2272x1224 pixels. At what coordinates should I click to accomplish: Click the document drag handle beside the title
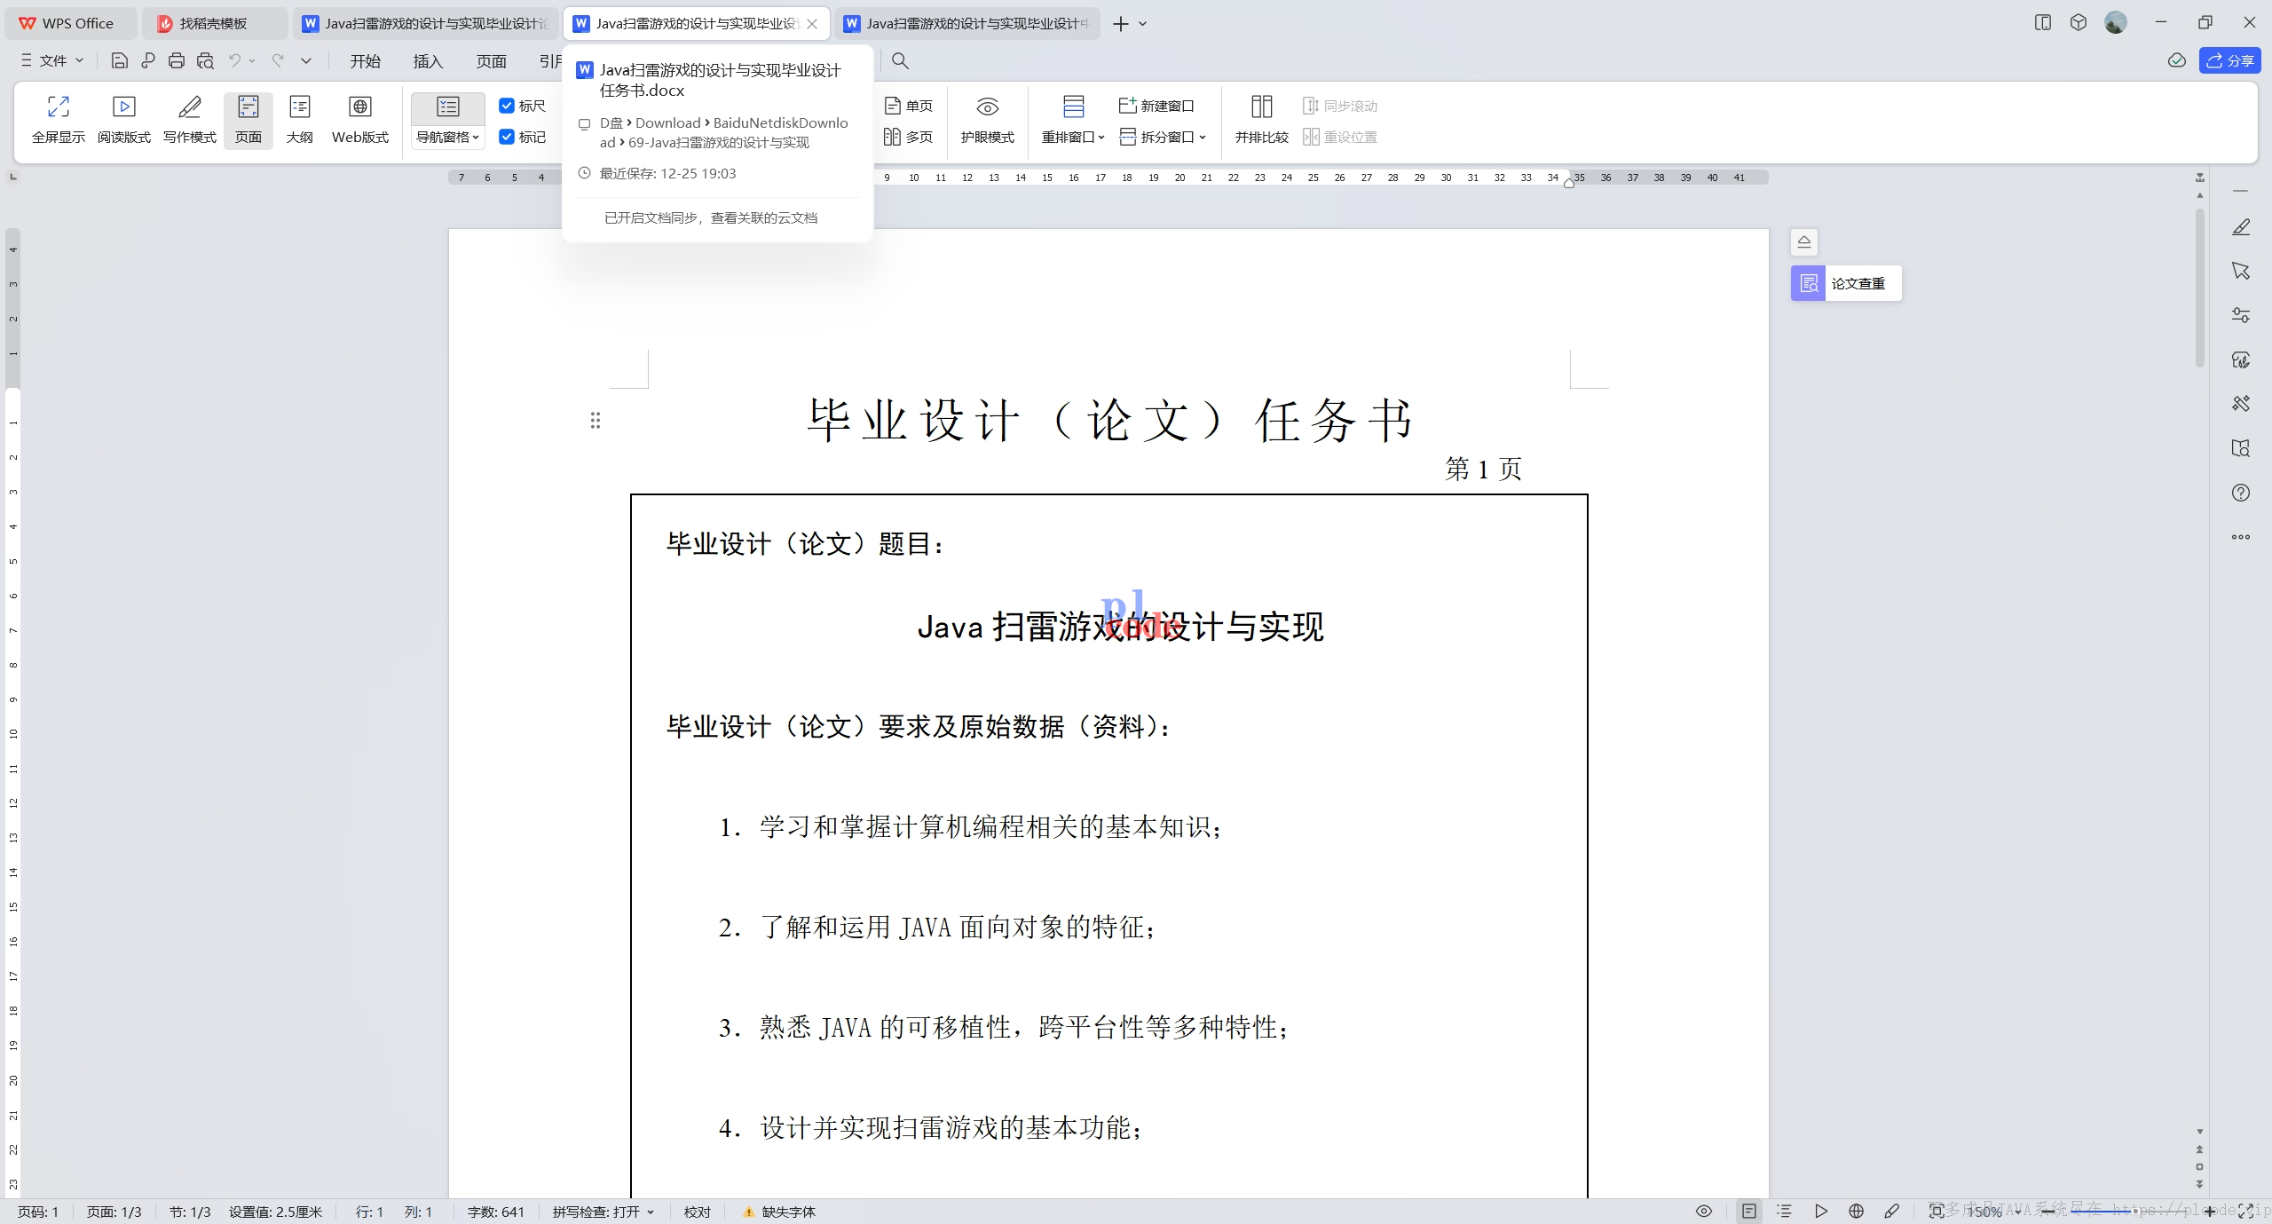click(x=596, y=420)
